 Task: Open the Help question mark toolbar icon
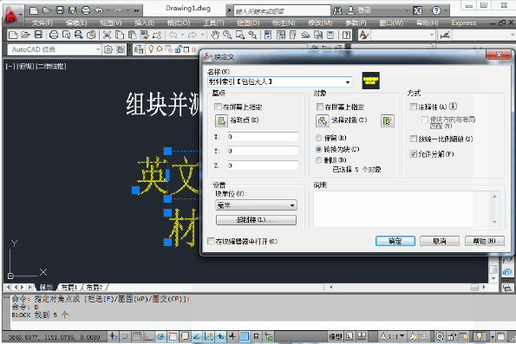pyautogui.click(x=346, y=35)
